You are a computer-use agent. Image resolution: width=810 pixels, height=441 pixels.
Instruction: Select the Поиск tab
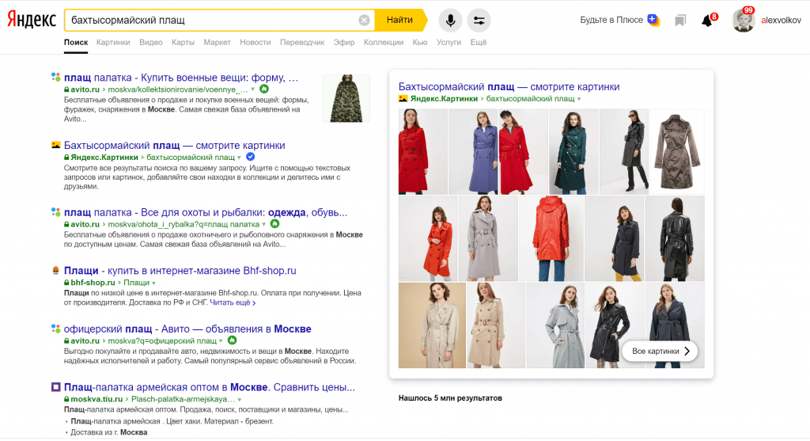pyautogui.click(x=76, y=43)
